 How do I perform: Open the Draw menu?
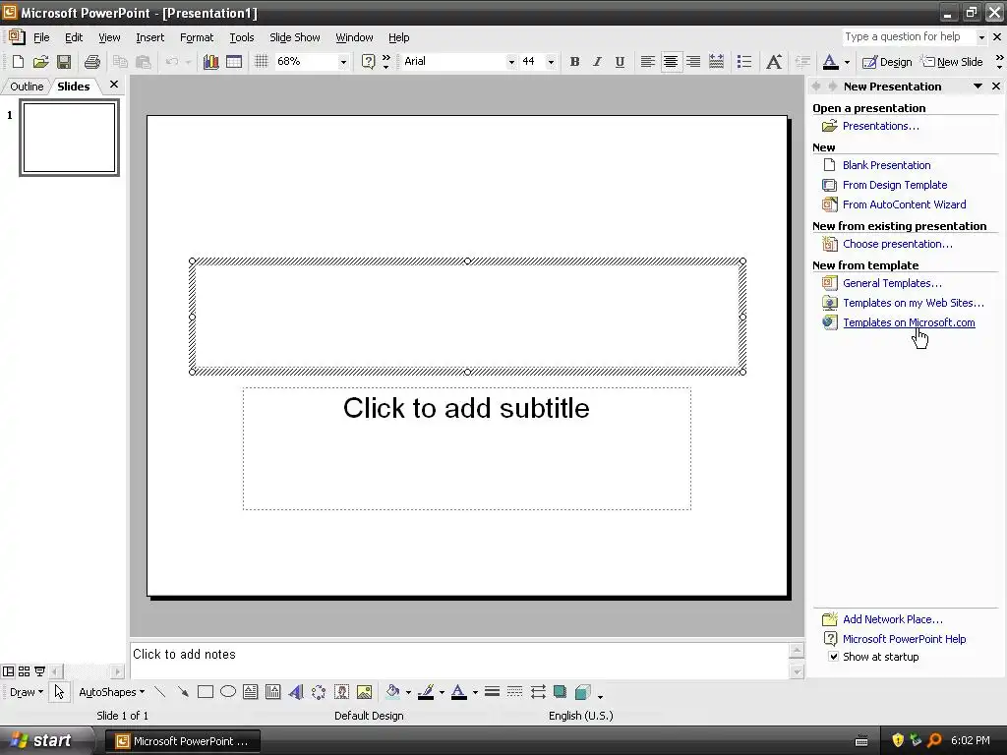[x=26, y=692]
